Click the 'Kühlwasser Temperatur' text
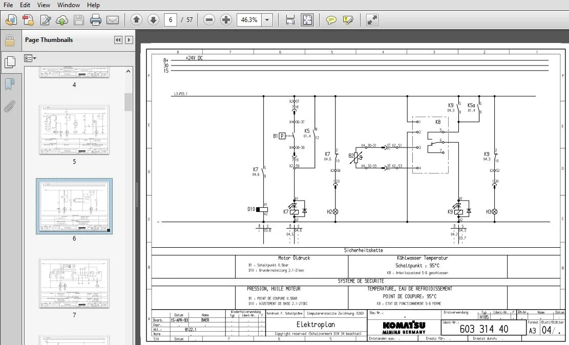This screenshot has width=569, height=345. pos(423,258)
